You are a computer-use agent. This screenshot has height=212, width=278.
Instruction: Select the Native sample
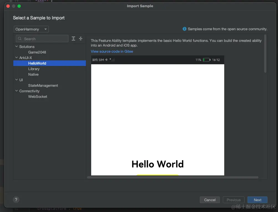[33, 75]
